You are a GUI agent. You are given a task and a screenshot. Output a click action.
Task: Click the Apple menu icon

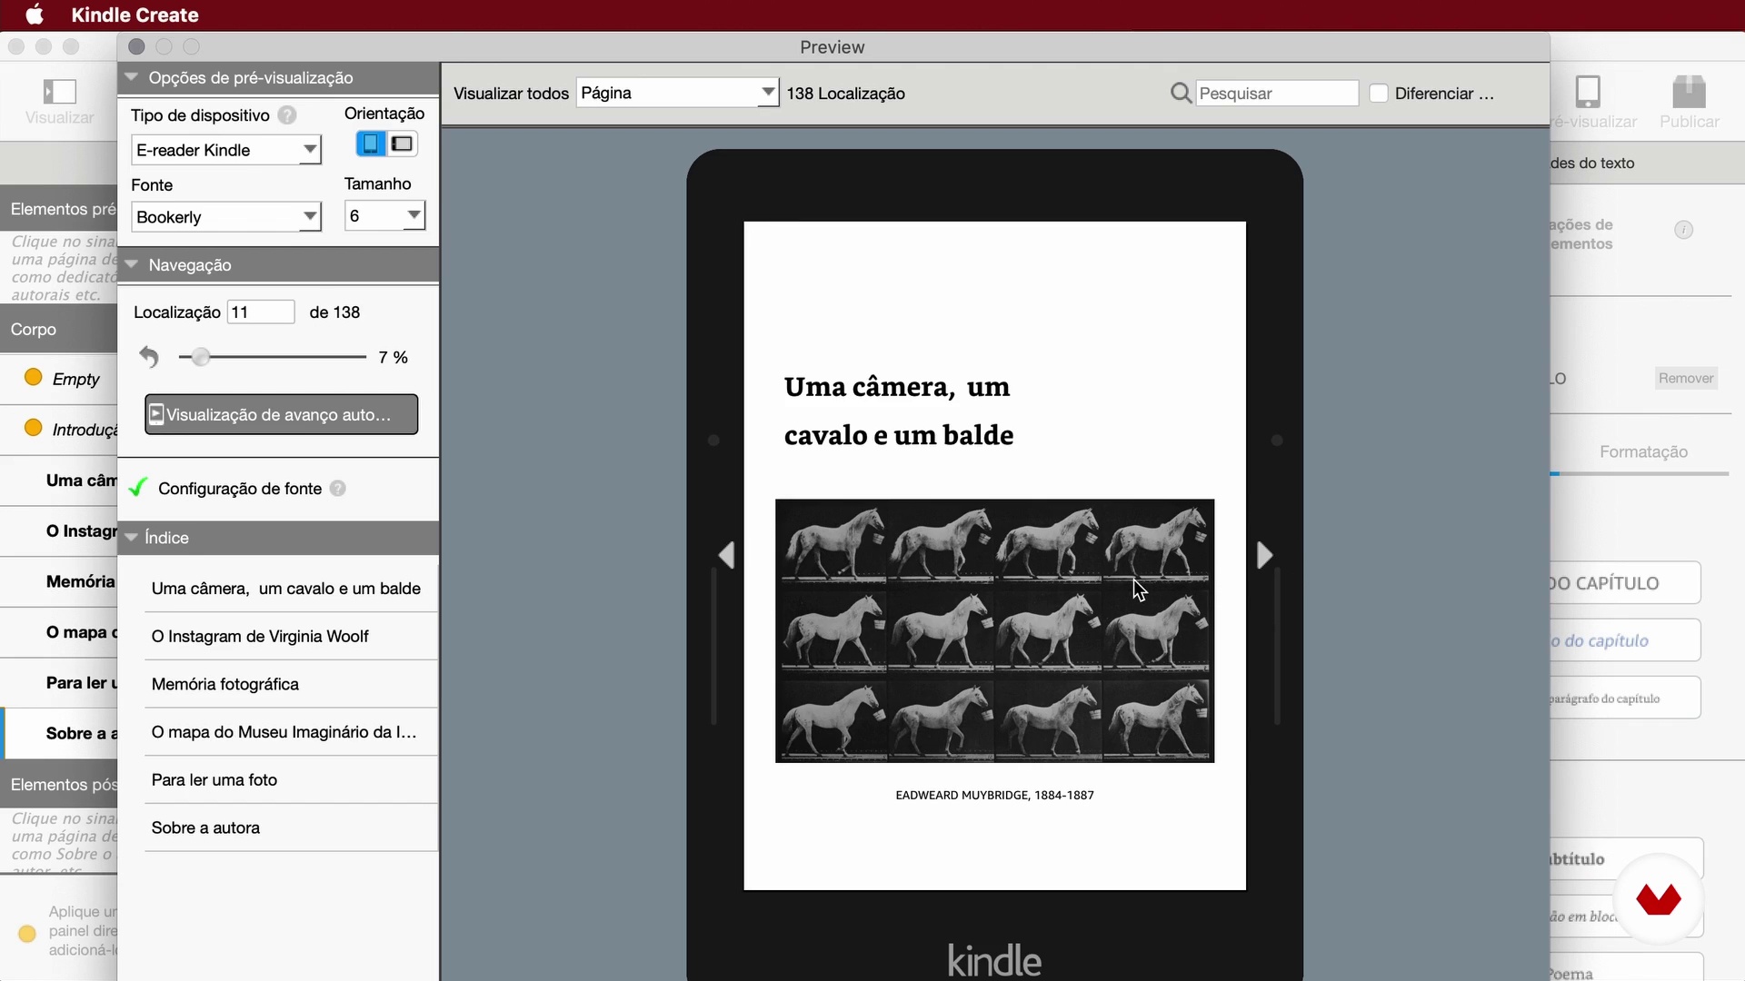tap(35, 15)
